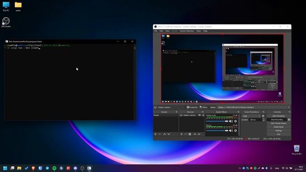Open OBS Settings from Controls
The width and height of the screenshot is (306, 172).
[x=278, y=130]
